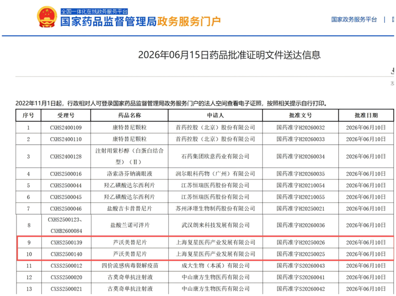396x296 pixels.
Task: Click the 受理号 column header
Action: [x=66, y=115]
